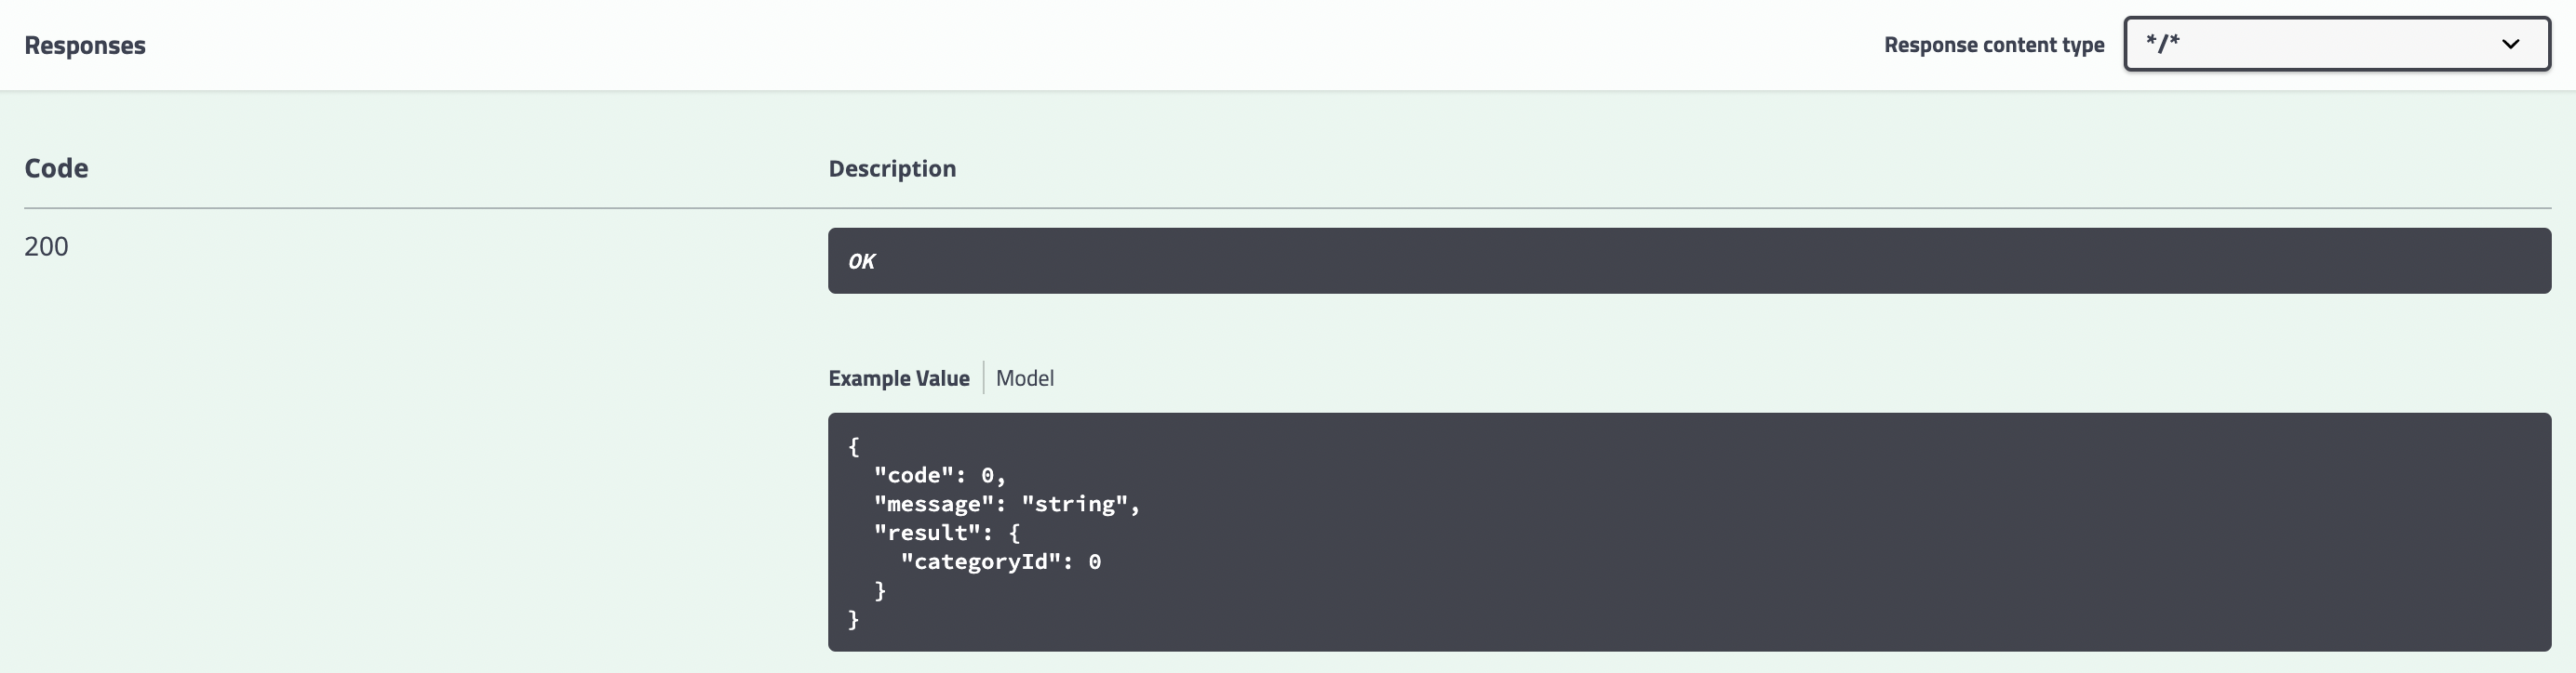The height and width of the screenshot is (673, 2576).
Task: Click the opening brace of example JSON
Action: [x=854, y=446]
